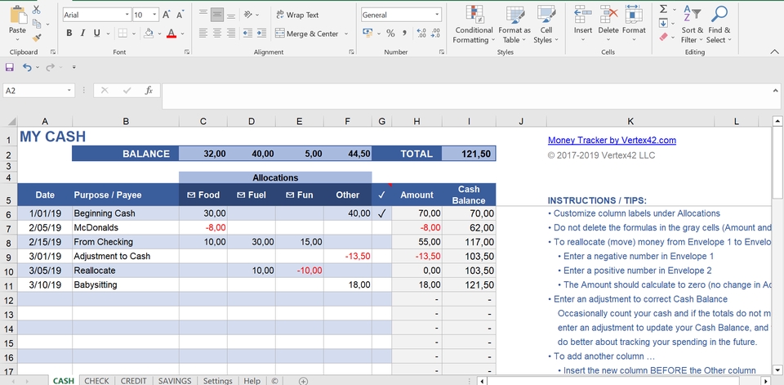Screen dimensions: 784x385
Task: Undo the last action
Action: pyautogui.click(x=26, y=67)
